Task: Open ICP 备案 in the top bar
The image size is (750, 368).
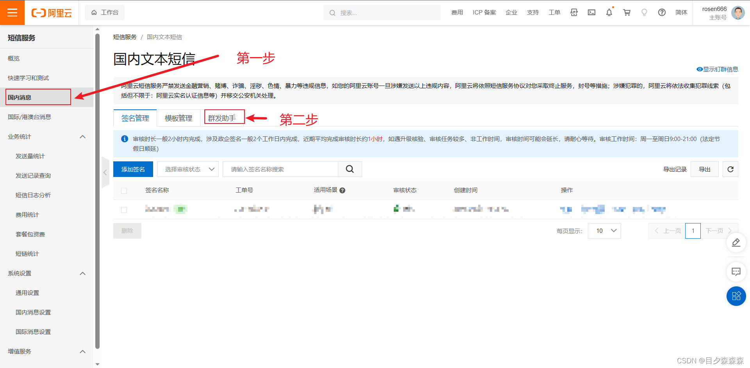Action: click(x=484, y=13)
